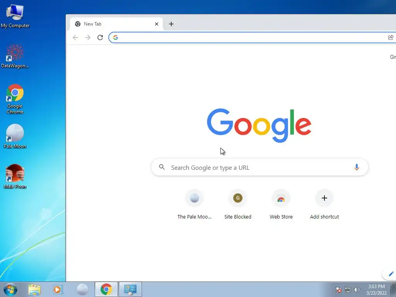
Task: Click the Add shortcut button
Action: click(324, 205)
